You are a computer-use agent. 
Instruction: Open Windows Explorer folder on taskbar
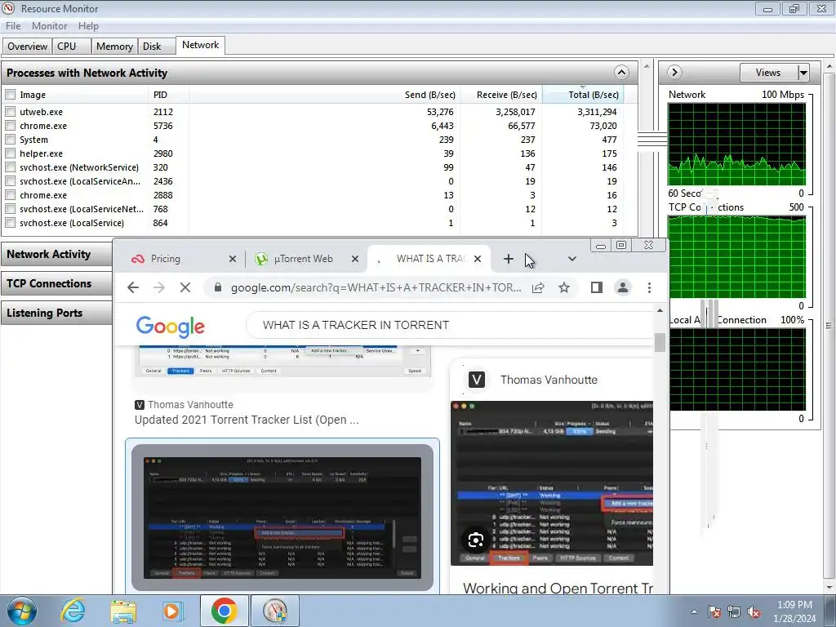pyautogui.click(x=123, y=611)
